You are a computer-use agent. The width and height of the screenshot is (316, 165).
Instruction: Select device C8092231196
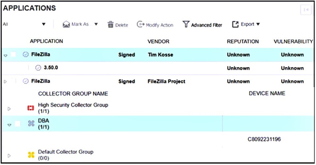tap(264, 139)
